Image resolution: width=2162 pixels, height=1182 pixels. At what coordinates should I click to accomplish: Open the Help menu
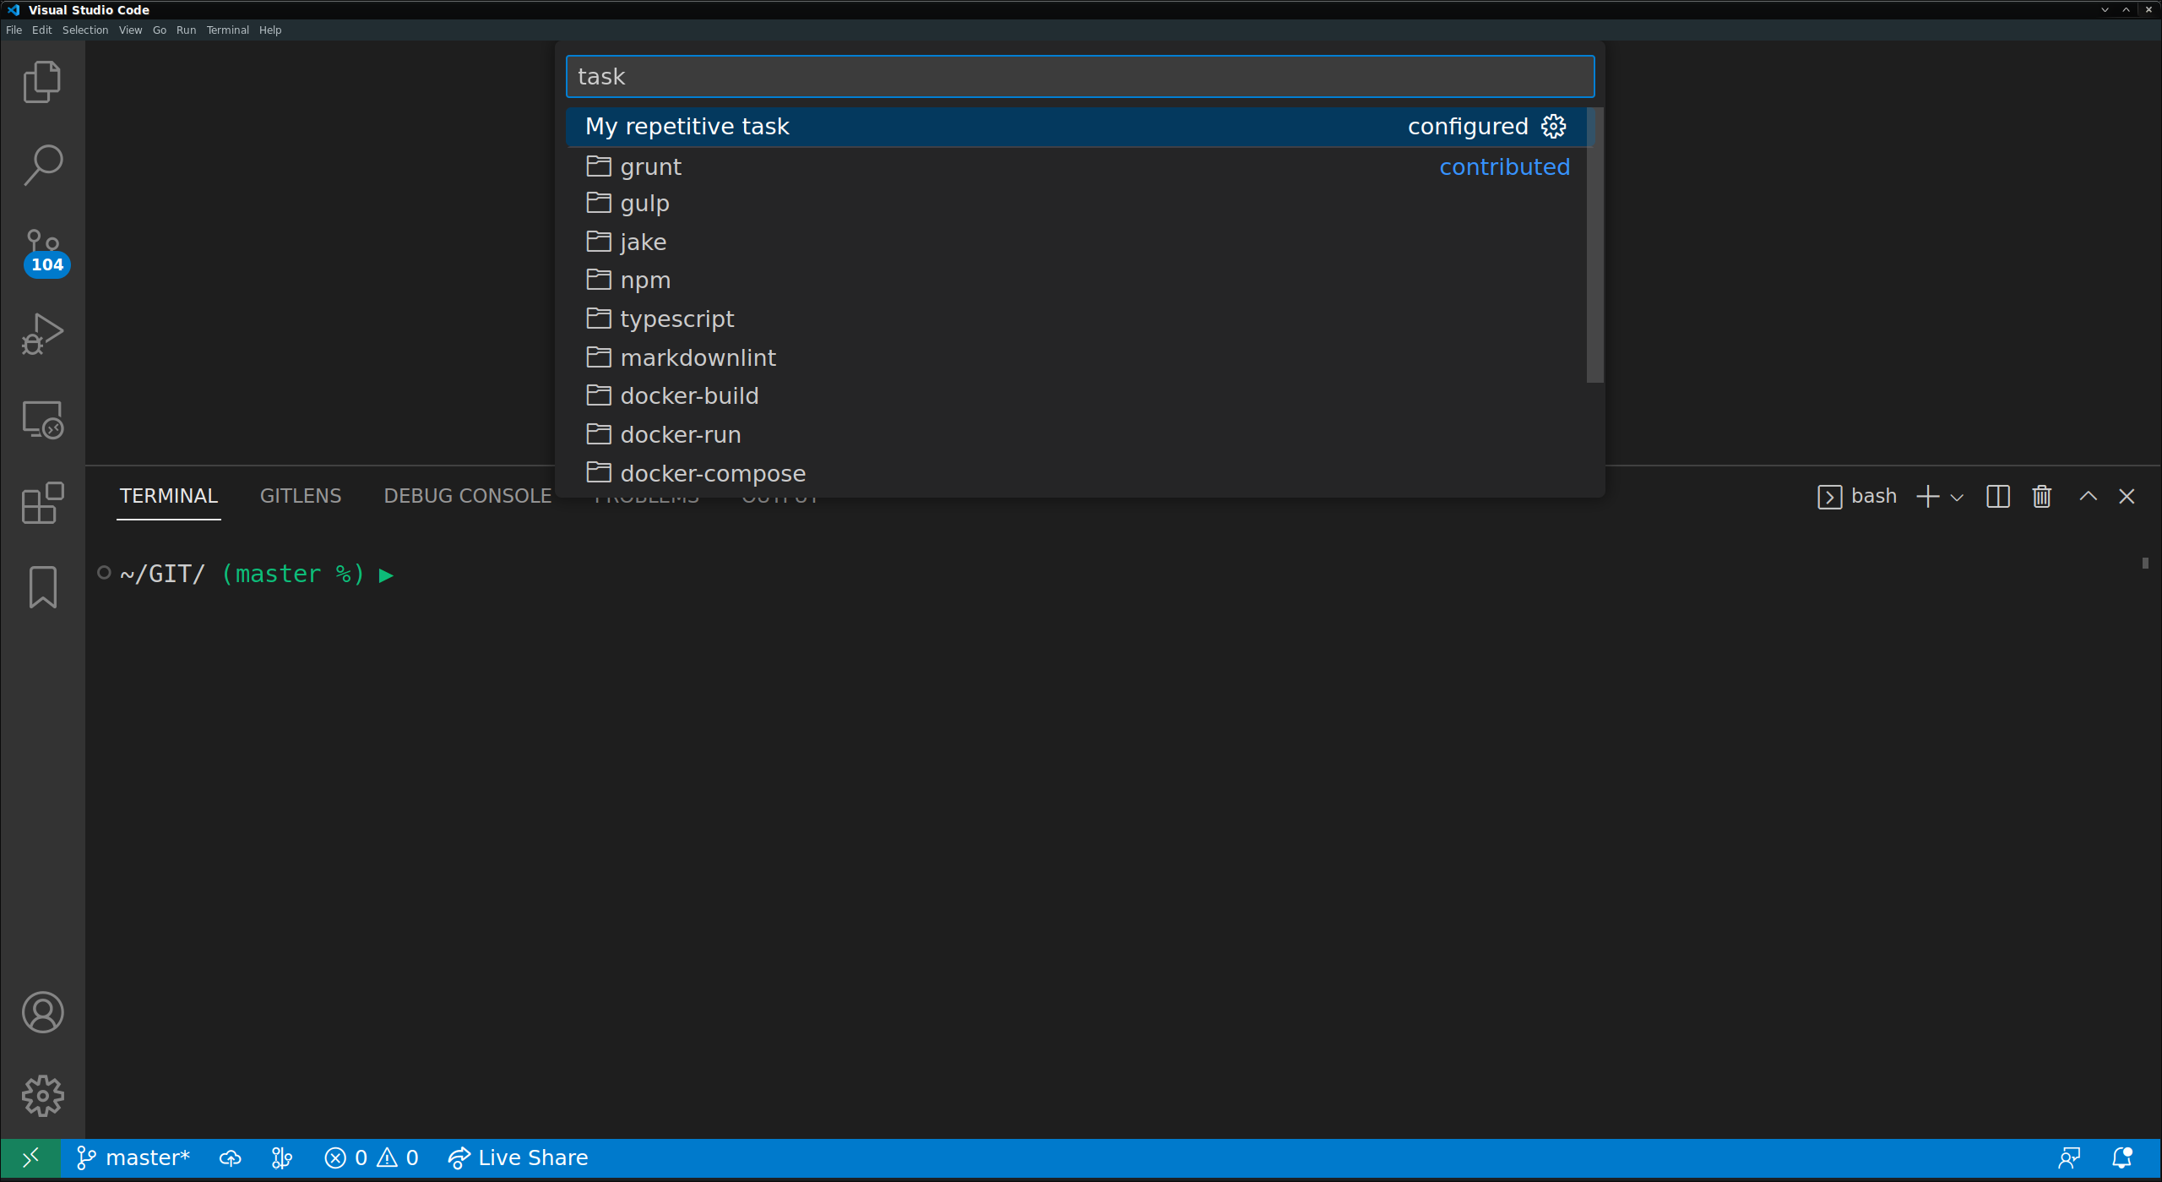(x=270, y=30)
